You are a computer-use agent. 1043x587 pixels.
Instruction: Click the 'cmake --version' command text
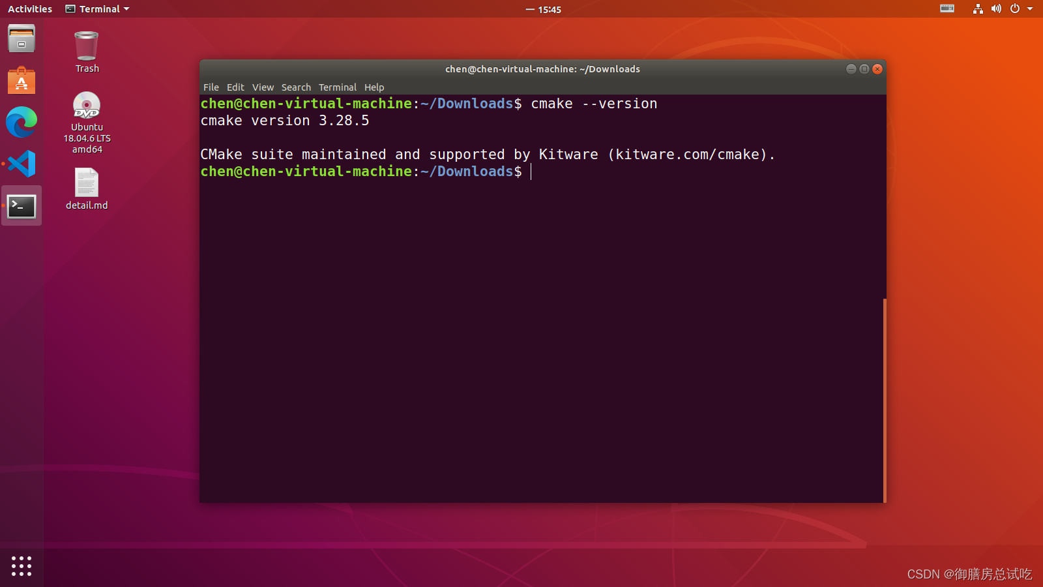(594, 104)
